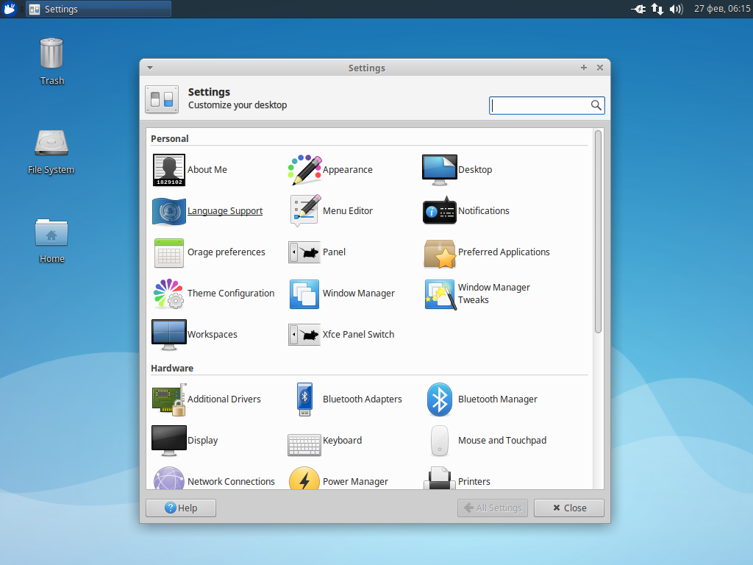Click the power plug tray icon
The width and height of the screenshot is (753, 565).
(638, 9)
